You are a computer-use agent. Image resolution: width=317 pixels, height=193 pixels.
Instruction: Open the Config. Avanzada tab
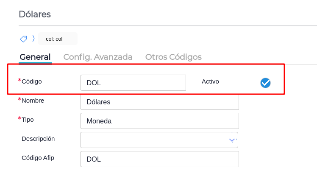tap(98, 57)
